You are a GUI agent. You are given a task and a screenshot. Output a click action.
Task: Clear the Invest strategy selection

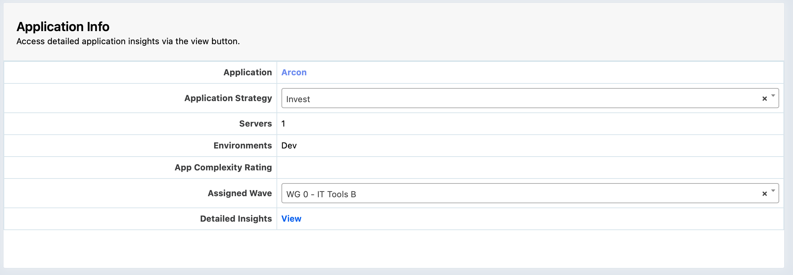tap(765, 99)
